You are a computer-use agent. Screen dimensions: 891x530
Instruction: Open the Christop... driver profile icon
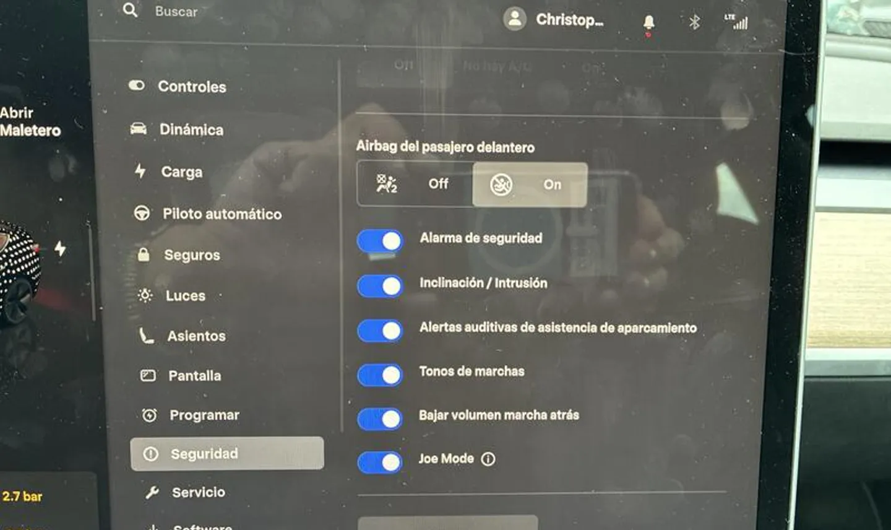514,19
